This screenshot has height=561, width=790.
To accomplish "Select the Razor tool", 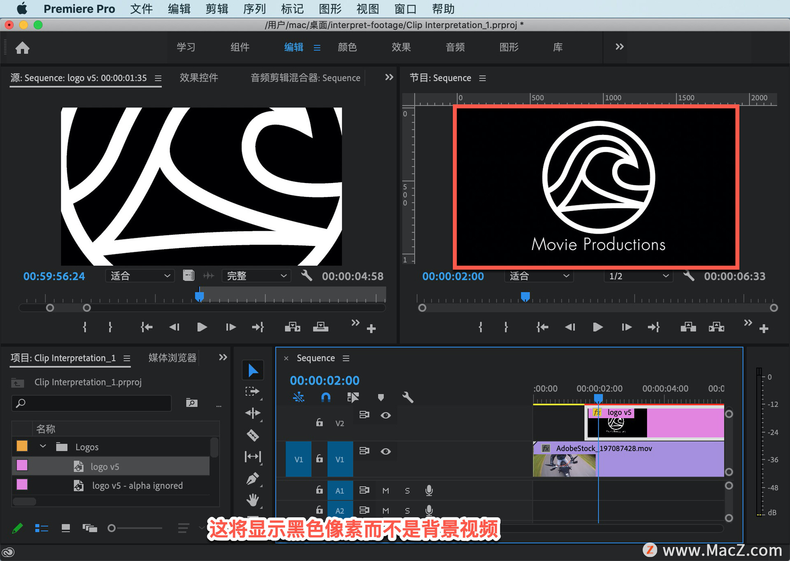I will tap(253, 435).
